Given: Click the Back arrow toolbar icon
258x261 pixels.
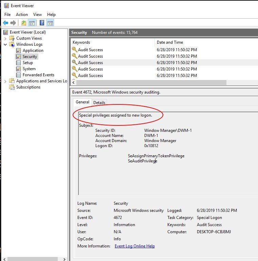Looking at the screenshot, I should [5, 23].
